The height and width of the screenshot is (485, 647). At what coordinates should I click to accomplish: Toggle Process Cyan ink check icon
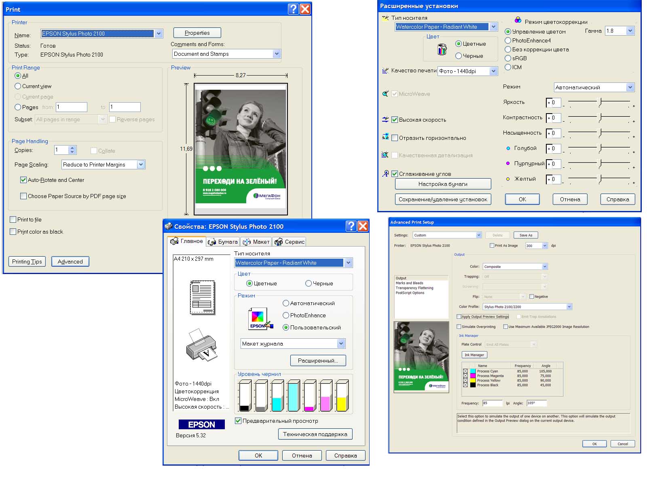click(x=465, y=371)
